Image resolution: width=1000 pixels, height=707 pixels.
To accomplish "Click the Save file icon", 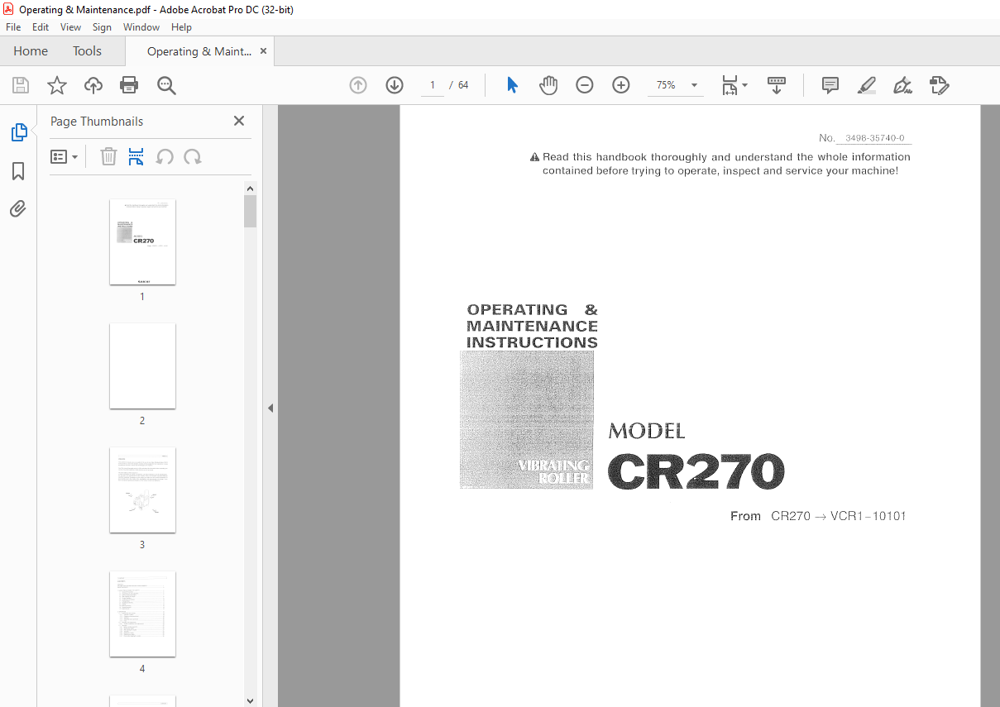I will click(21, 85).
